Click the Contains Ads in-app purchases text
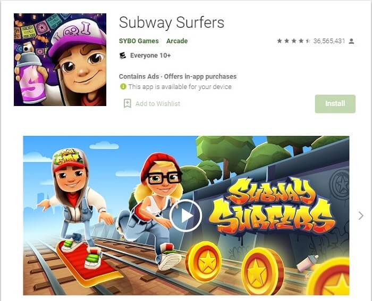 [177, 76]
